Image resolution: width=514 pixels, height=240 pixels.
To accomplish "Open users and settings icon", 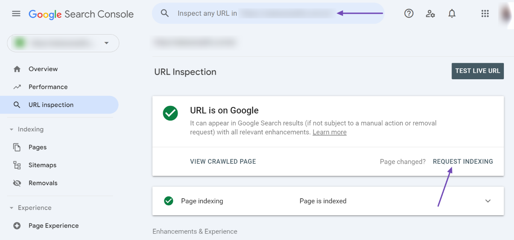I will pos(430,14).
